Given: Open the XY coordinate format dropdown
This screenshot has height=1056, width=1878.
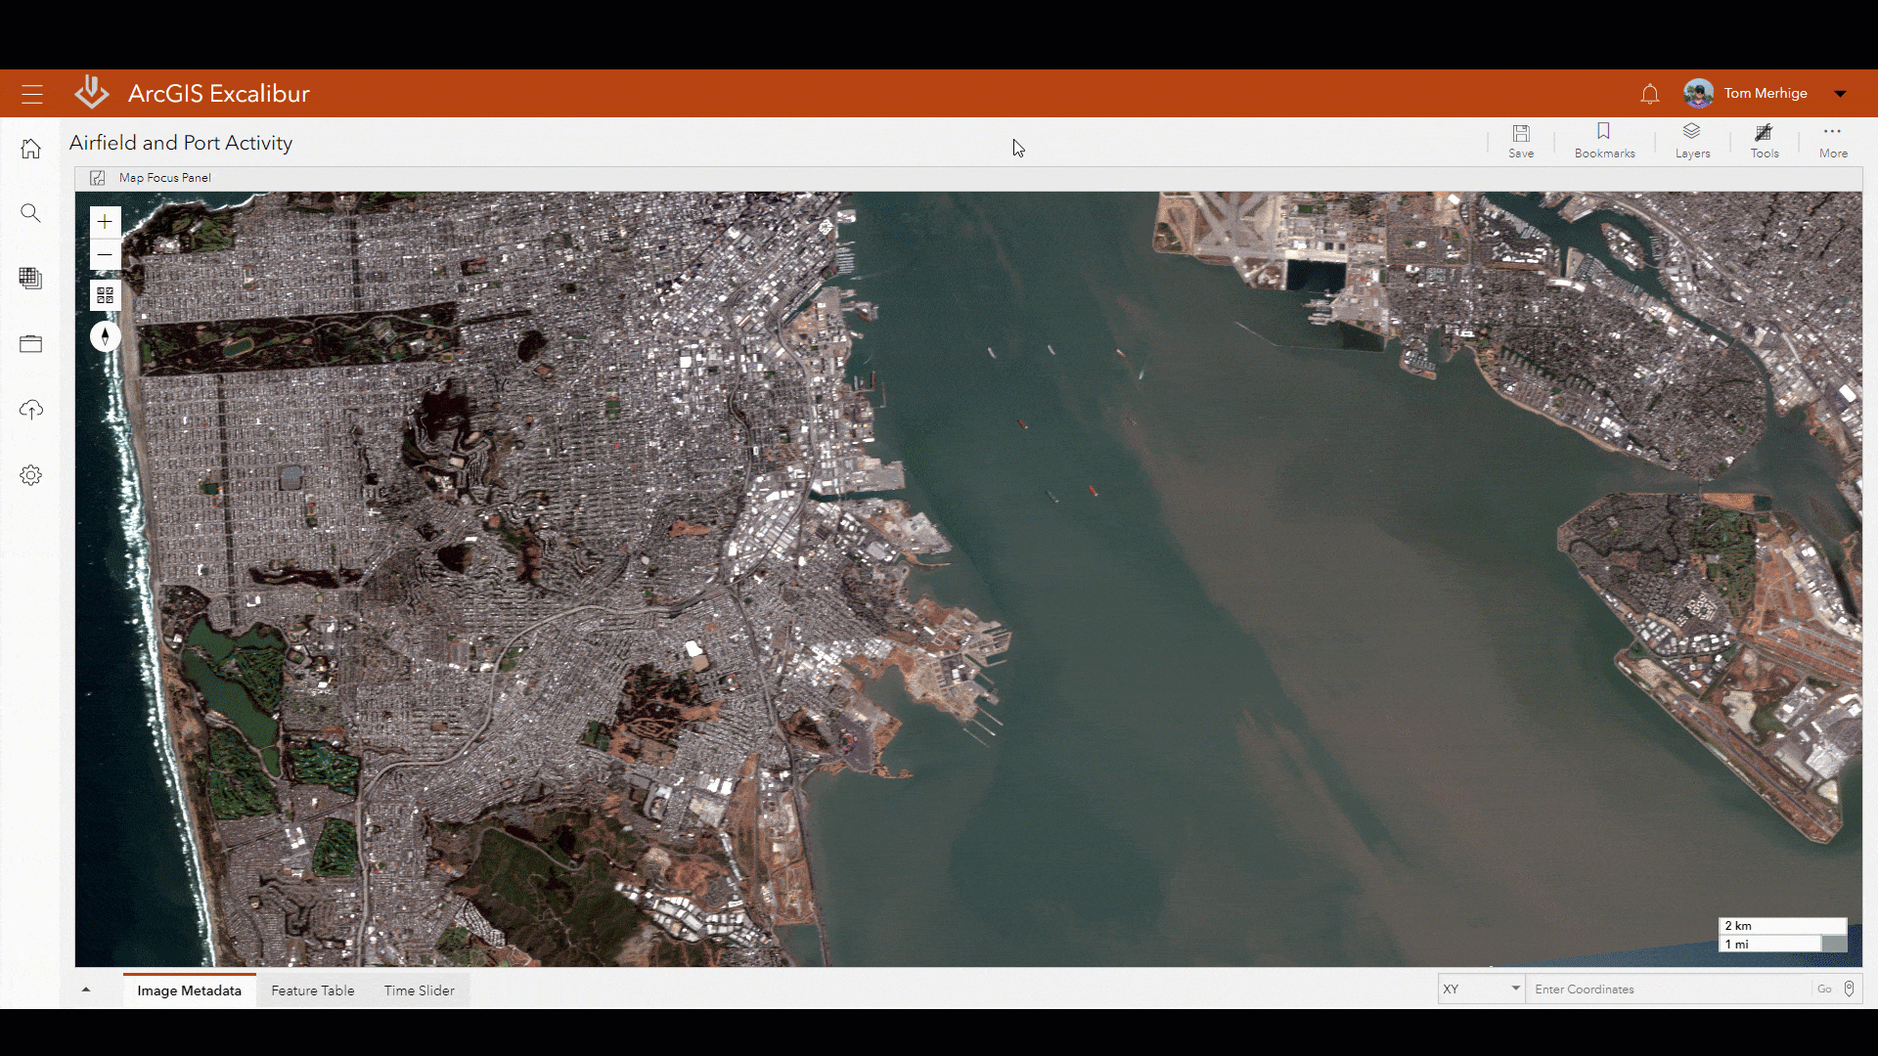Looking at the screenshot, I should [x=1481, y=989].
